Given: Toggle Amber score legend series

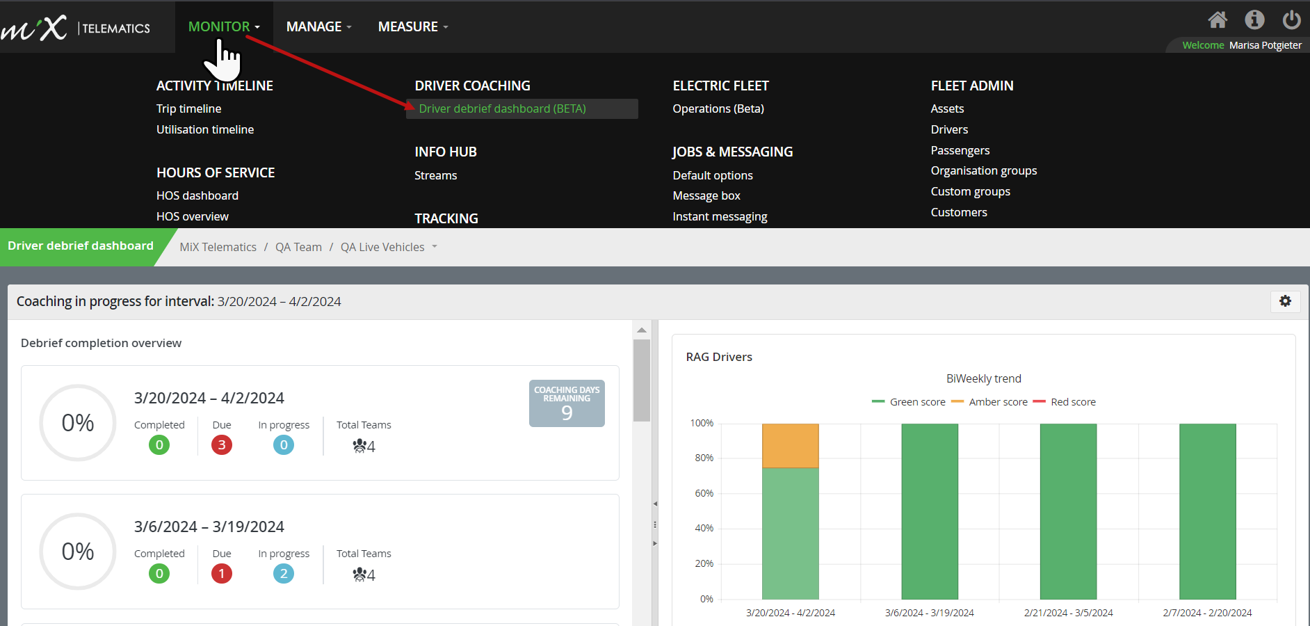Looking at the screenshot, I should [x=989, y=402].
